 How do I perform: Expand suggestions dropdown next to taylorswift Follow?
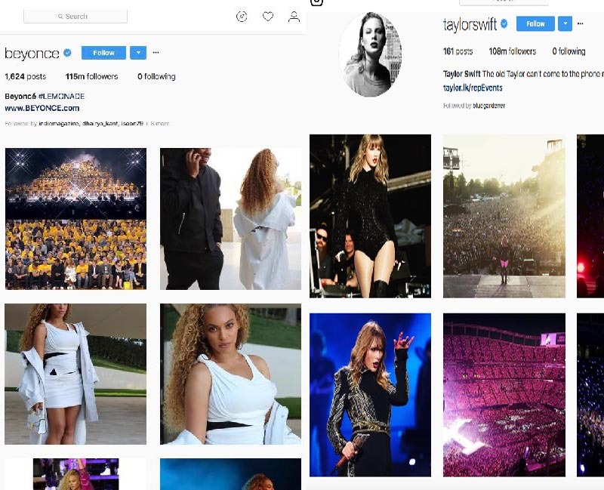565,24
